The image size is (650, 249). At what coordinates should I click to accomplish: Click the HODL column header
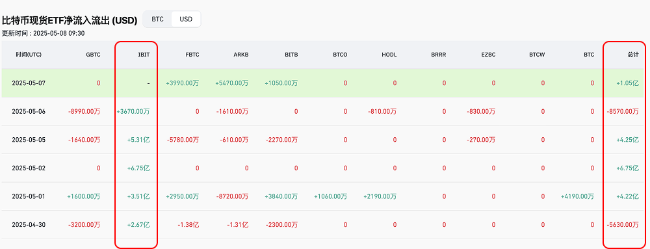[x=389, y=55]
